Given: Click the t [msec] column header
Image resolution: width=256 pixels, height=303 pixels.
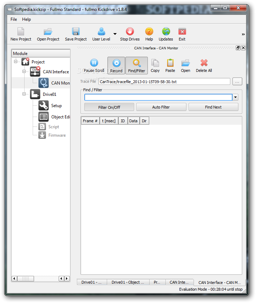Looking at the screenshot, I should pos(109,121).
